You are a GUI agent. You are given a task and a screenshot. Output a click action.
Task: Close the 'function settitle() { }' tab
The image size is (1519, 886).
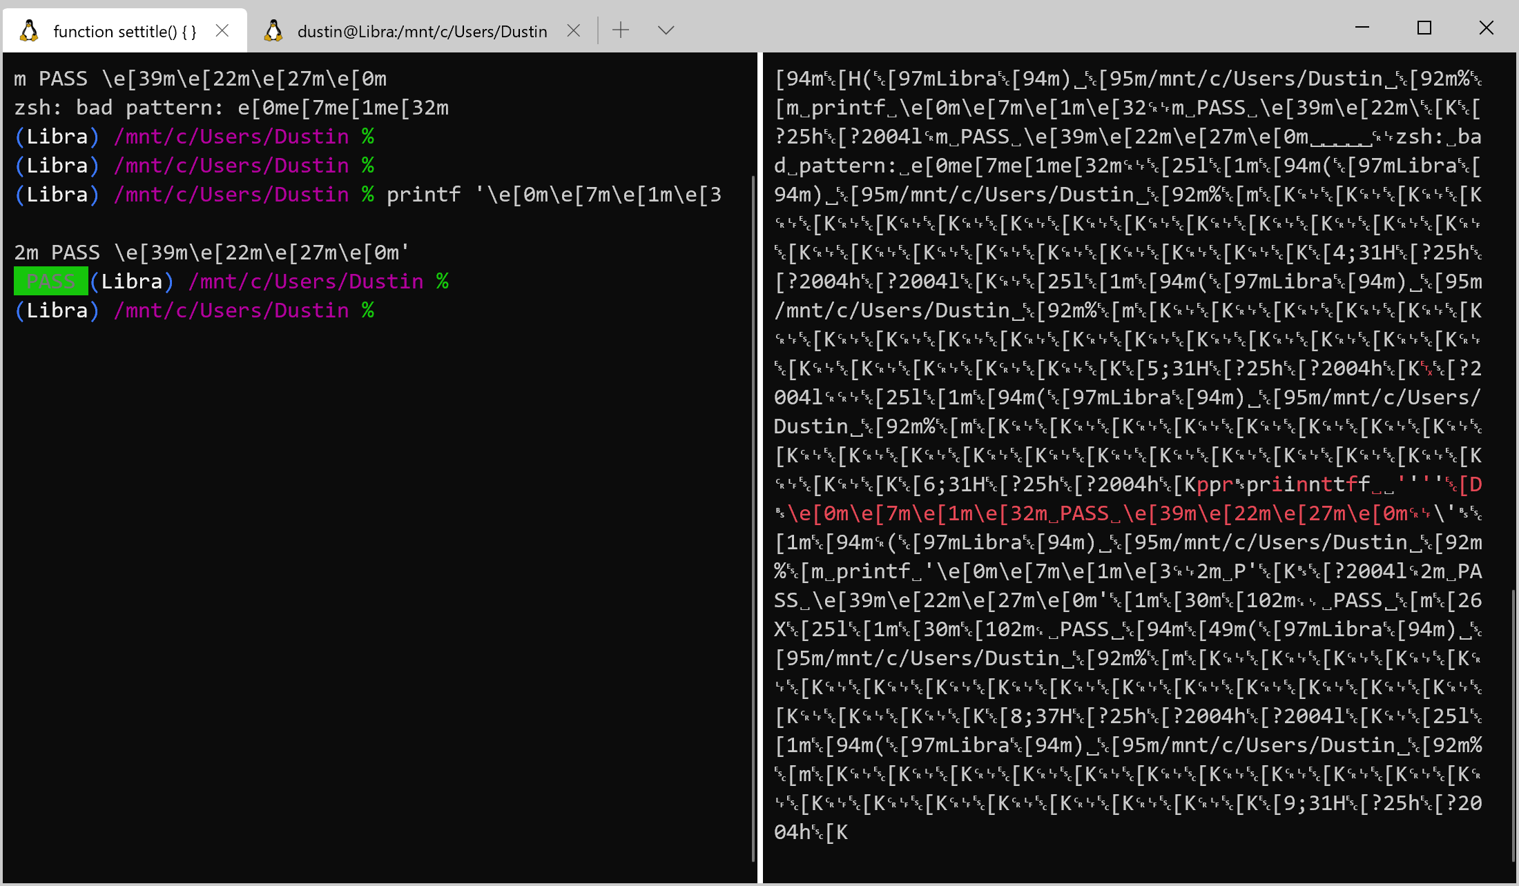(222, 30)
